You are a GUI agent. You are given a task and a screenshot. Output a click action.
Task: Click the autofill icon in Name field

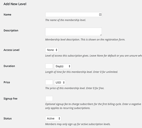click(x=100, y=14)
